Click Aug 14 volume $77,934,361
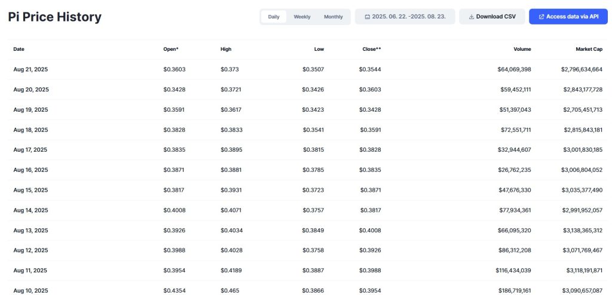The width and height of the screenshot is (612, 295). point(515,210)
